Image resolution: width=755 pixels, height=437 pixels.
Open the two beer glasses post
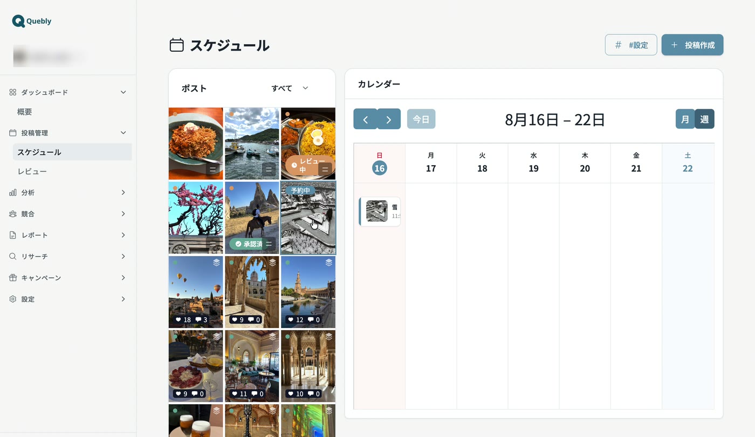[196, 420]
